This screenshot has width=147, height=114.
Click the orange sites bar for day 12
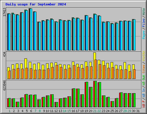tap(57, 72)
